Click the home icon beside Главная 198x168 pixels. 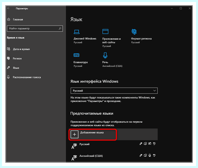pos(9,19)
